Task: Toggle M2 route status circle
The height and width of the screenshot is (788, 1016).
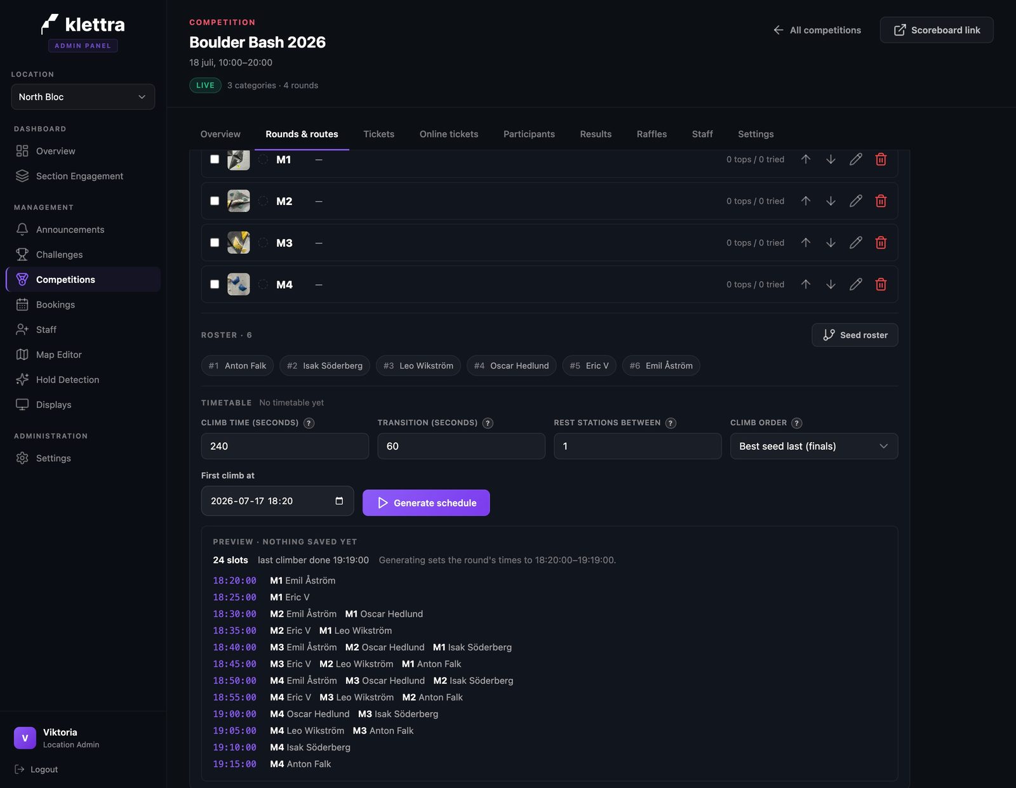Action: coord(263,201)
